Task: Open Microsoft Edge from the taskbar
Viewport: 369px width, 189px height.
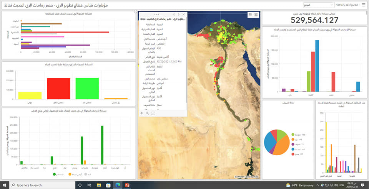Action: click(x=118, y=185)
